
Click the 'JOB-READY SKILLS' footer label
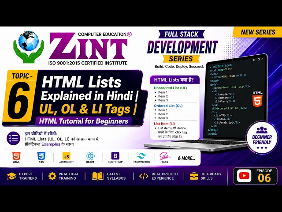click(x=211, y=176)
